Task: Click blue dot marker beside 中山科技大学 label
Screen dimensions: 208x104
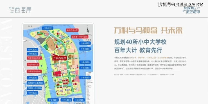Action: 41,66
